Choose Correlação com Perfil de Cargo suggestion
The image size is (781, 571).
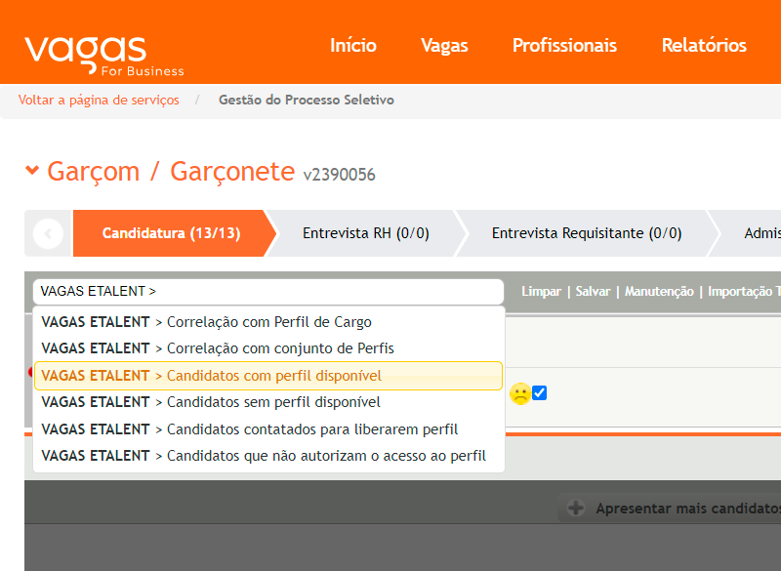[x=268, y=322]
